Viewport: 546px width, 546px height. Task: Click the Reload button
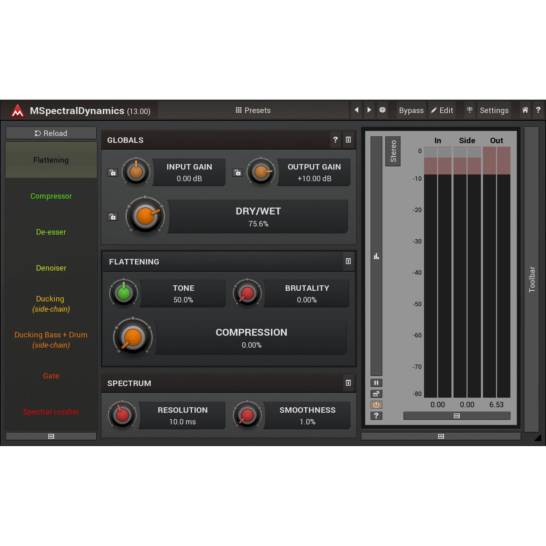click(x=51, y=133)
